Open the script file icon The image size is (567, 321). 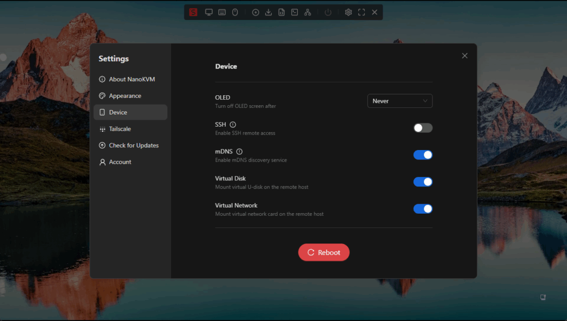pos(281,12)
